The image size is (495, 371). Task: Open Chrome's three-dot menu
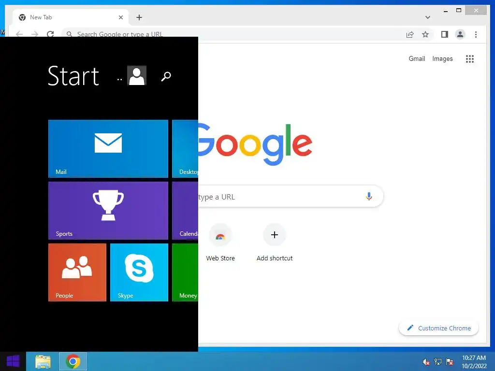[x=476, y=34]
